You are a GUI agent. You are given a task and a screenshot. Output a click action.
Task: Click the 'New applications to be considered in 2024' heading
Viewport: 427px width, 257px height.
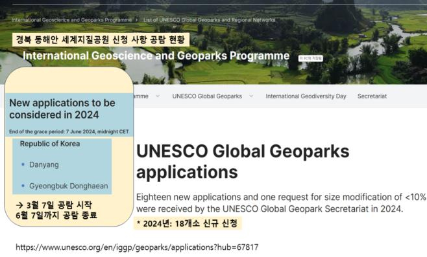62,109
